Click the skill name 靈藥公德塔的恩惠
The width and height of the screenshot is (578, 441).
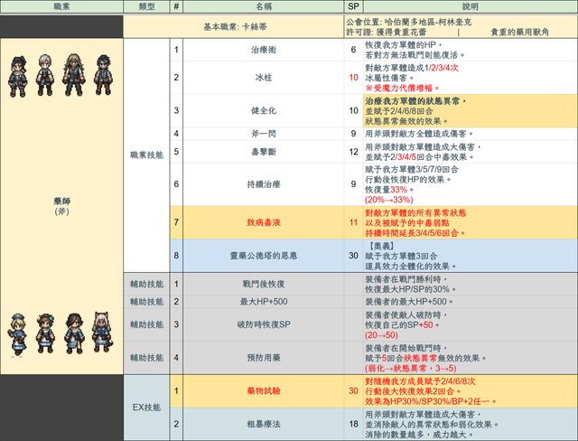click(x=263, y=256)
